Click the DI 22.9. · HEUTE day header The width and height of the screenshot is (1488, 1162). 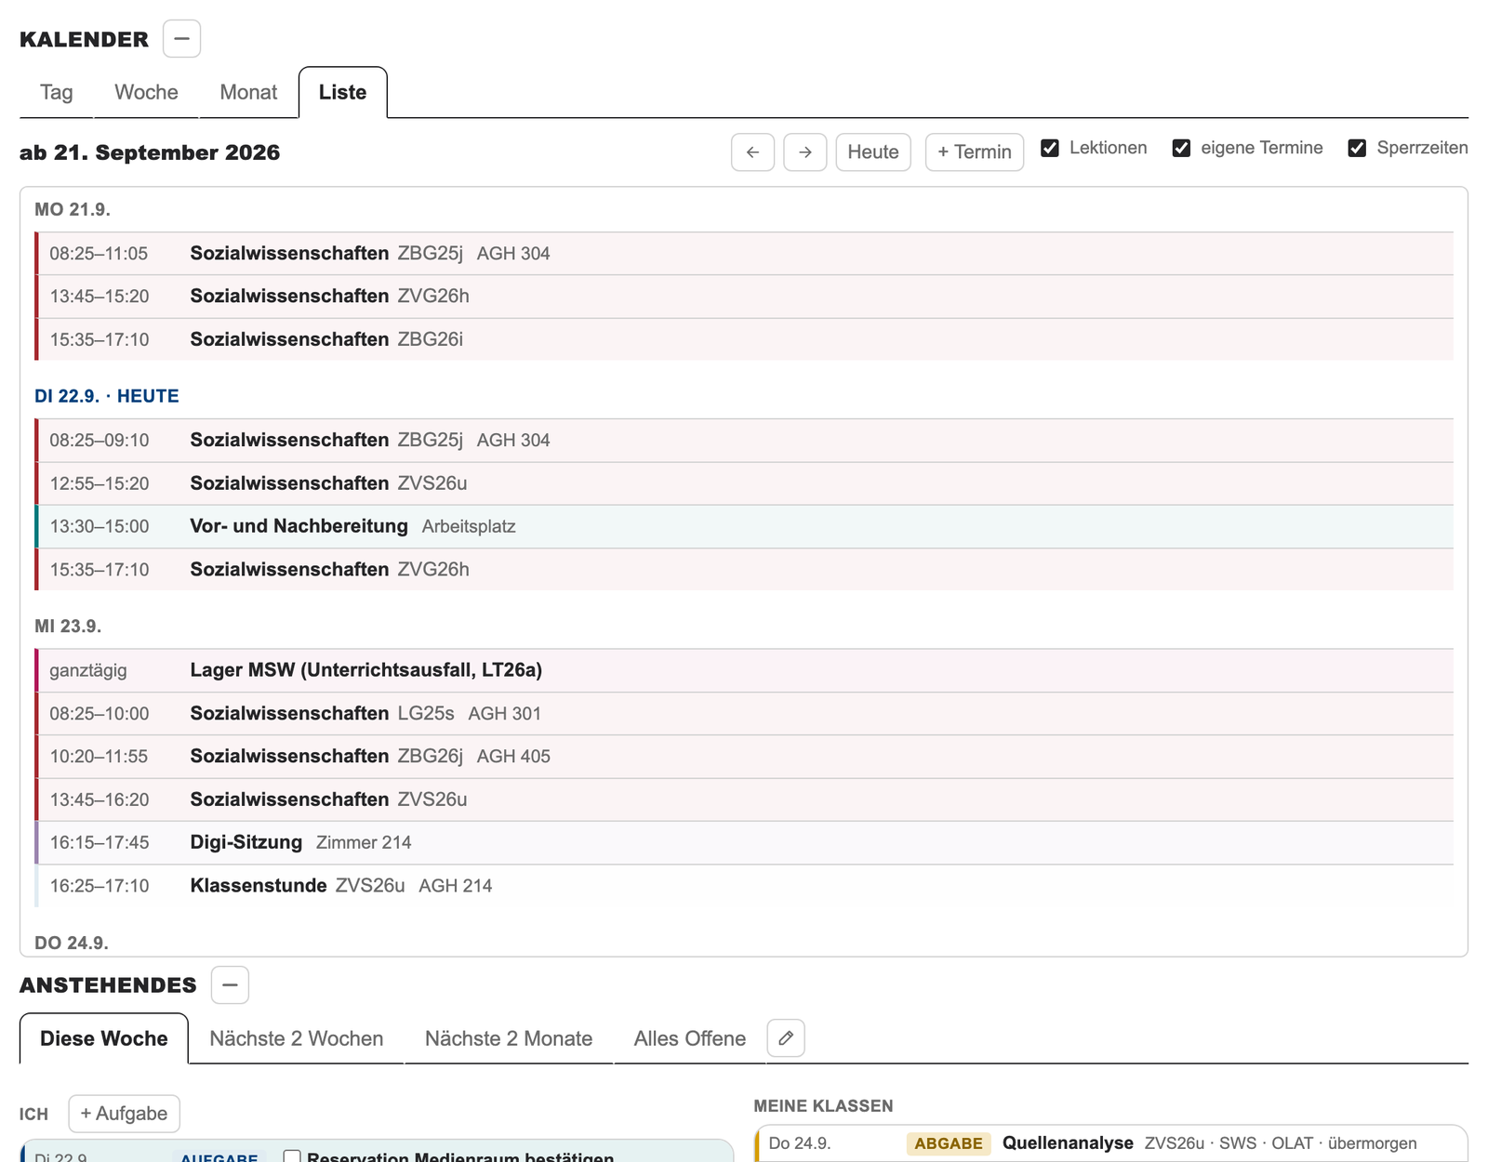coord(107,396)
